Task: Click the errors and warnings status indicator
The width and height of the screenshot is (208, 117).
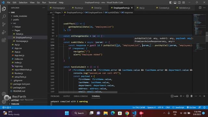Action: point(6,107)
